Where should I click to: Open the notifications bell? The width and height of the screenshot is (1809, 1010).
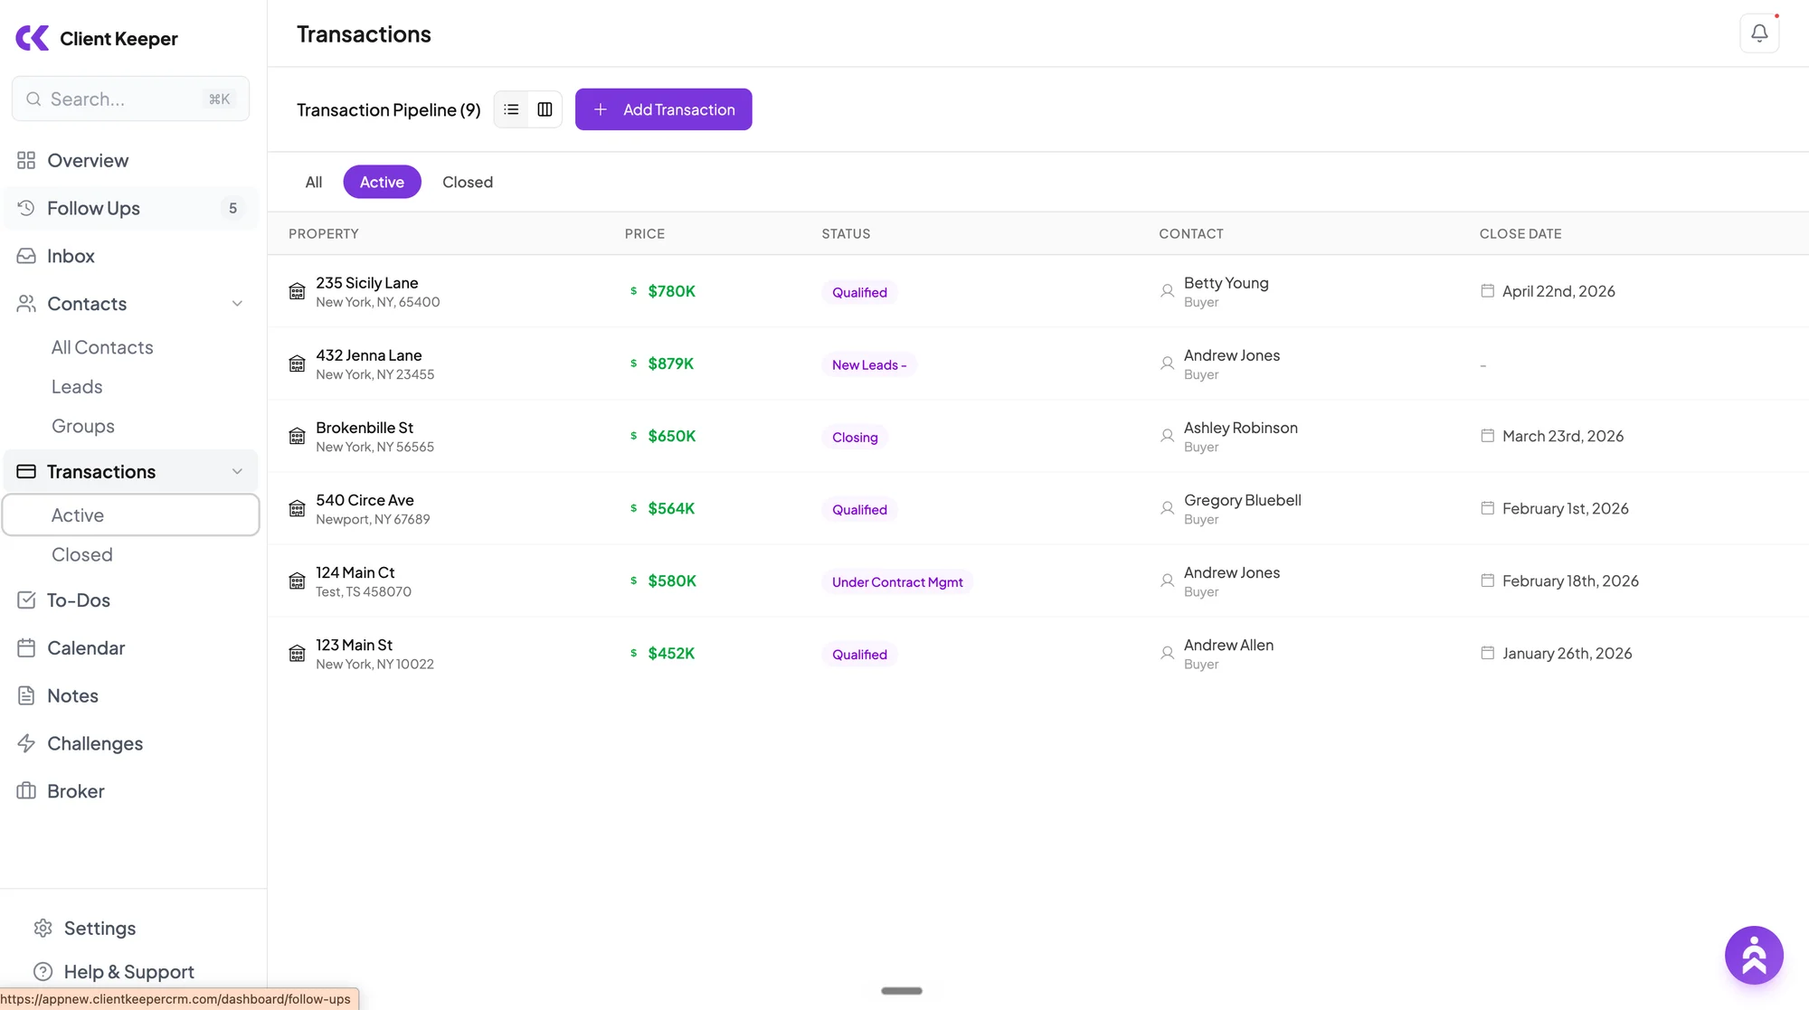tap(1759, 33)
